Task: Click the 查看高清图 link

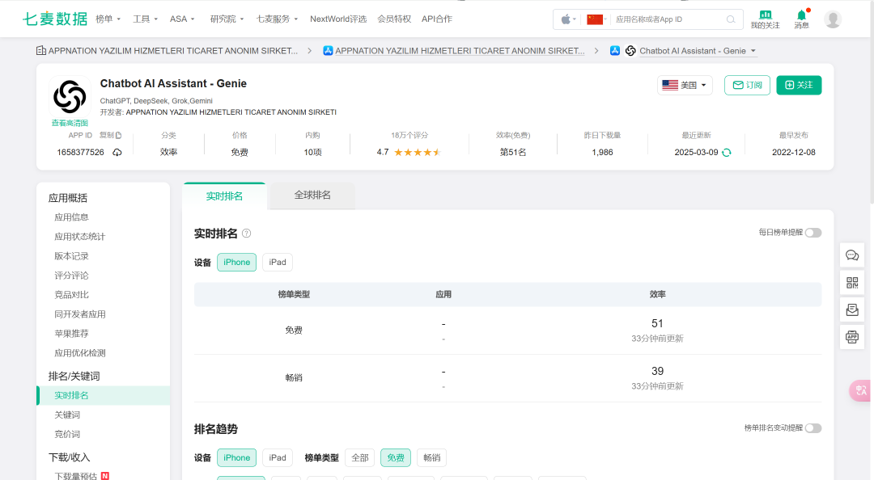Action: (x=70, y=123)
